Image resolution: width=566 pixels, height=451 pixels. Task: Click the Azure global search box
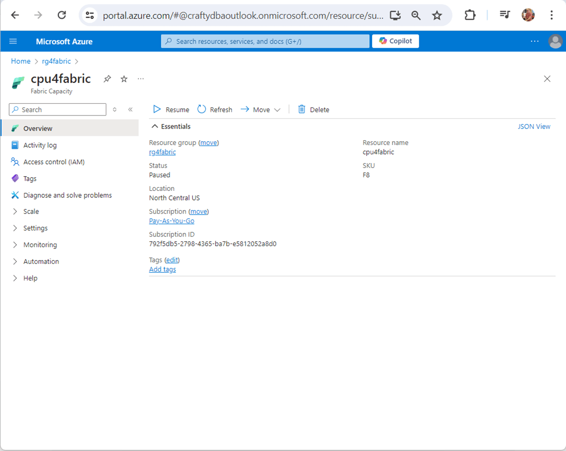tap(265, 41)
